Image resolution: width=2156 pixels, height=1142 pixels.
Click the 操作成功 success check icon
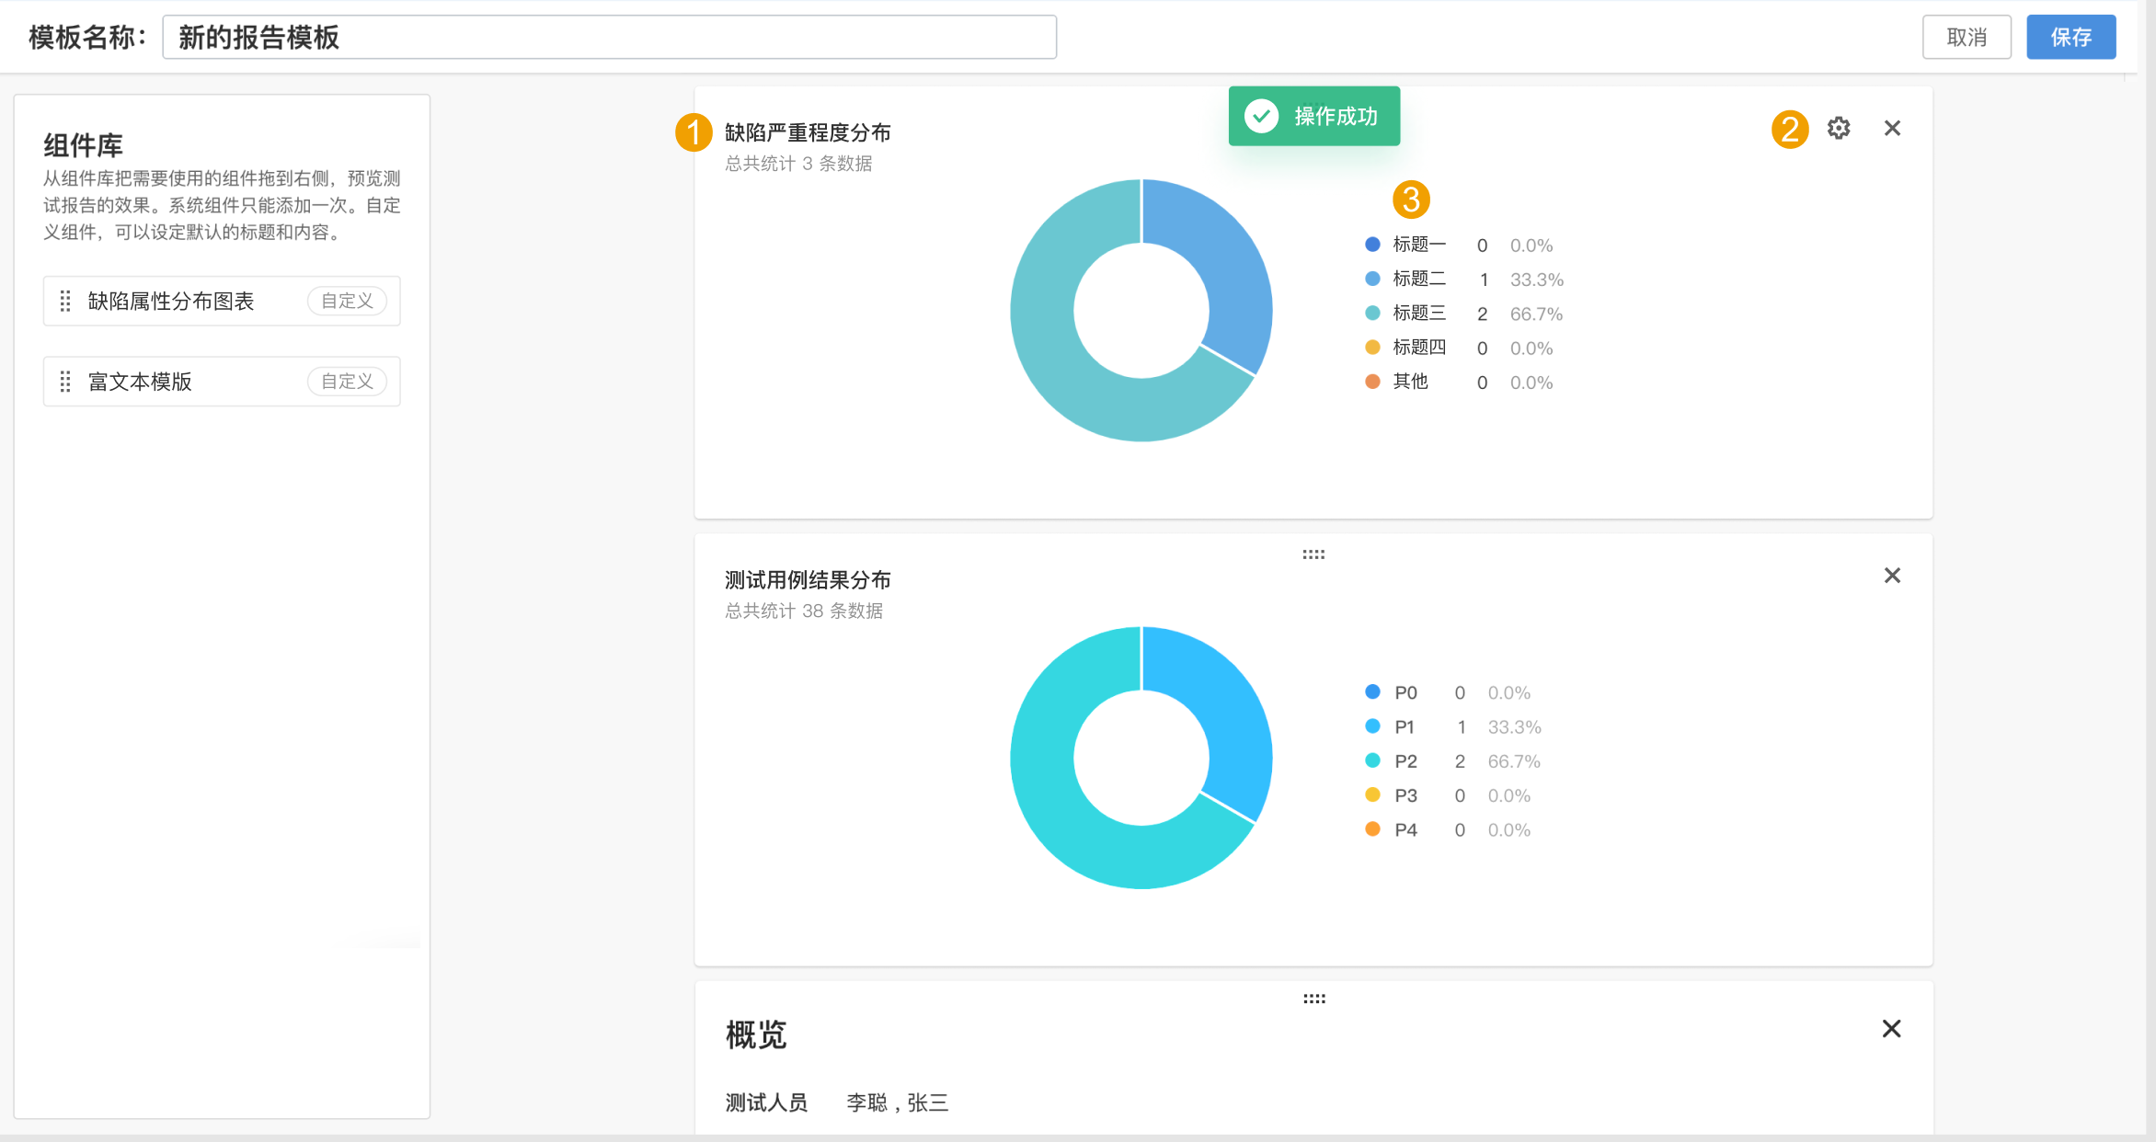[1261, 116]
